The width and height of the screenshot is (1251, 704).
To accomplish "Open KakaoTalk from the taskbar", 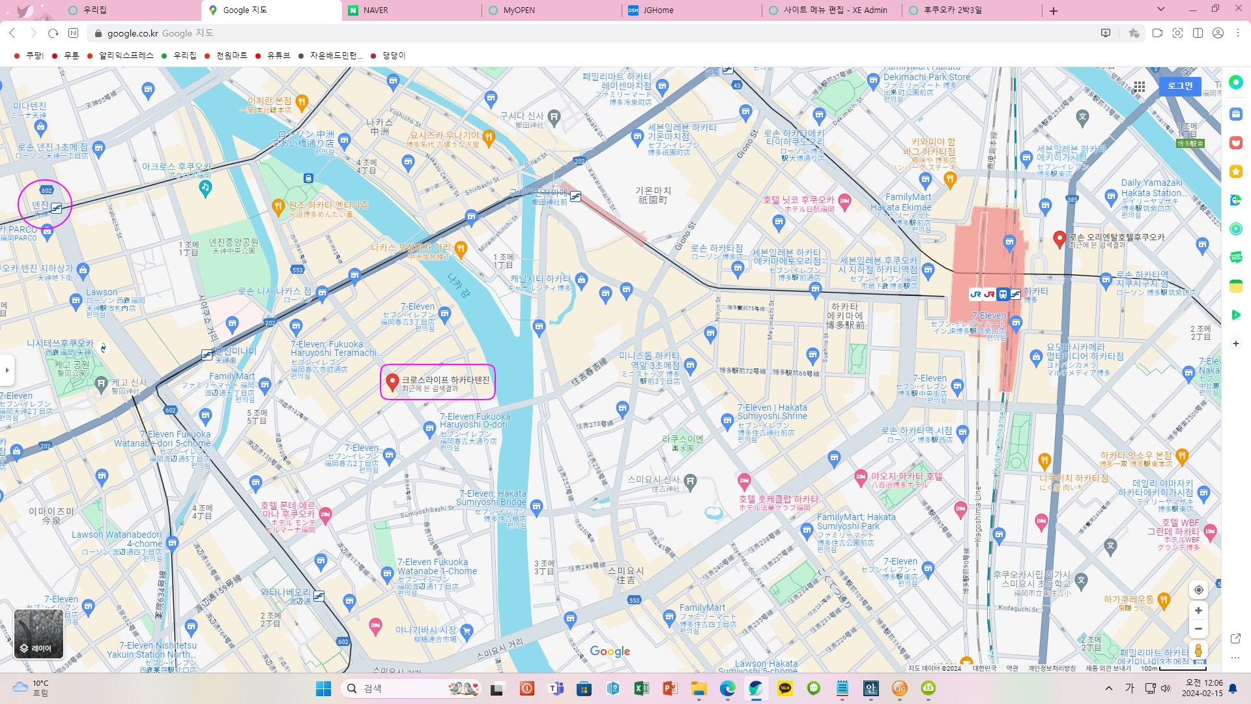I will click(x=785, y=688).
